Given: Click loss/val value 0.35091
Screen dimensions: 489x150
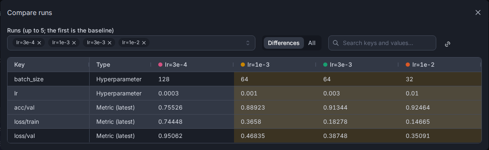Looking at the screenshot, I should tap(417, 136).
